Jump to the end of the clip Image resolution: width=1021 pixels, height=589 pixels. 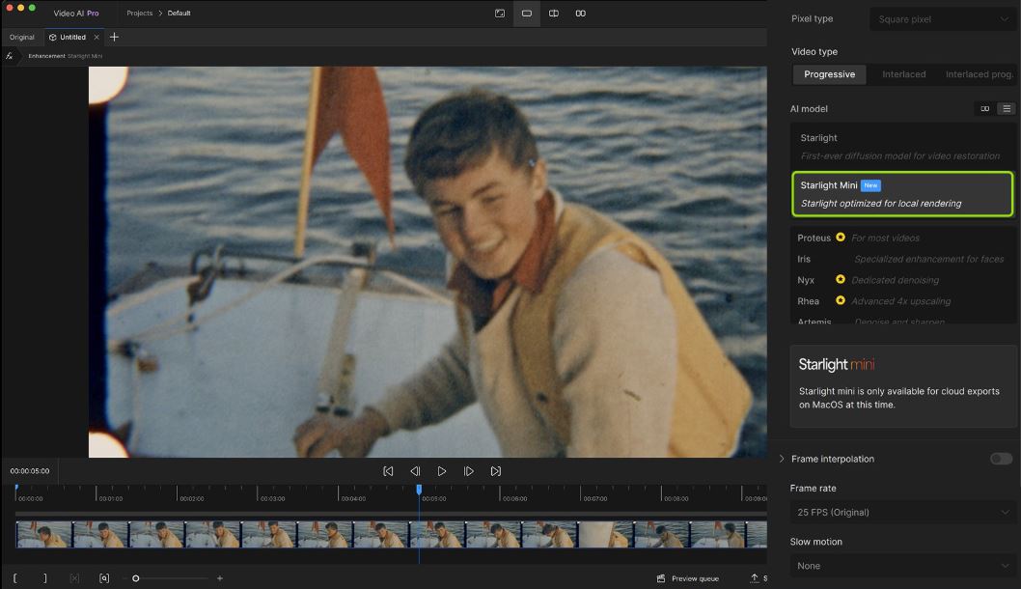495,471
